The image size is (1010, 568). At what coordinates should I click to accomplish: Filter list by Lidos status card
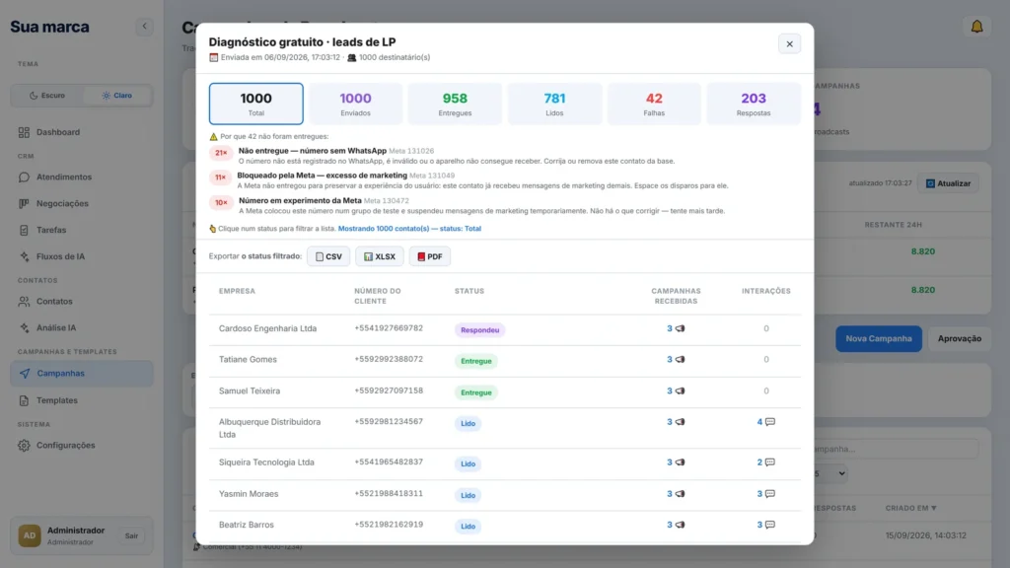pyautogui.click(x=554, y=104)
